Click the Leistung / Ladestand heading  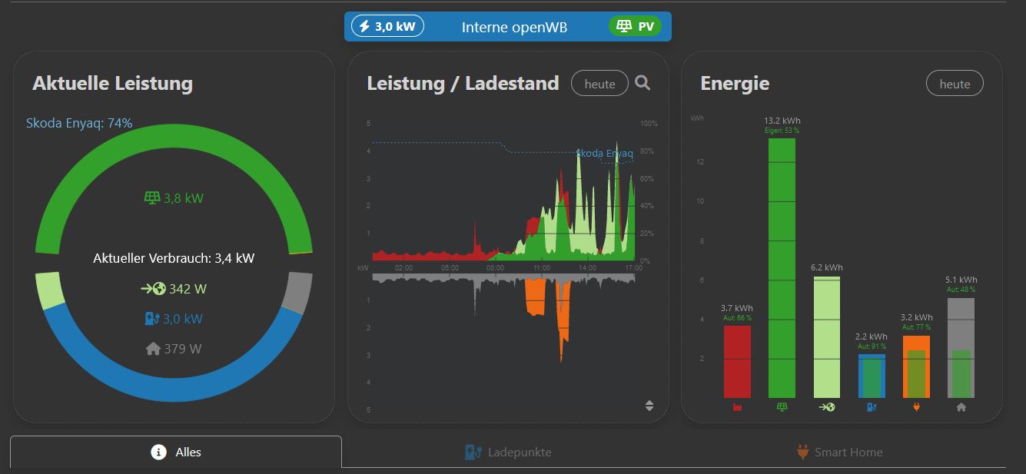click(463, 83)
